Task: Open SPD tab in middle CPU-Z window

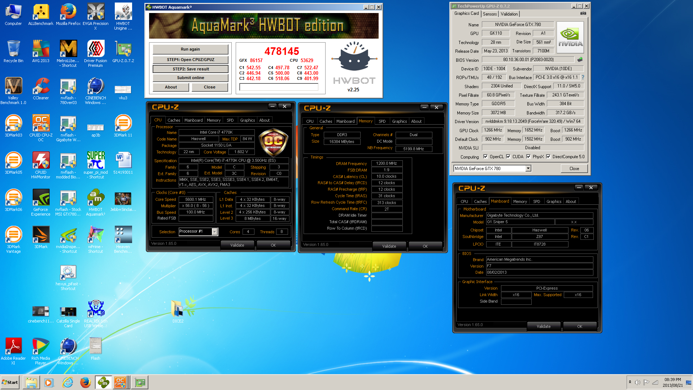Action: point(382,121)
